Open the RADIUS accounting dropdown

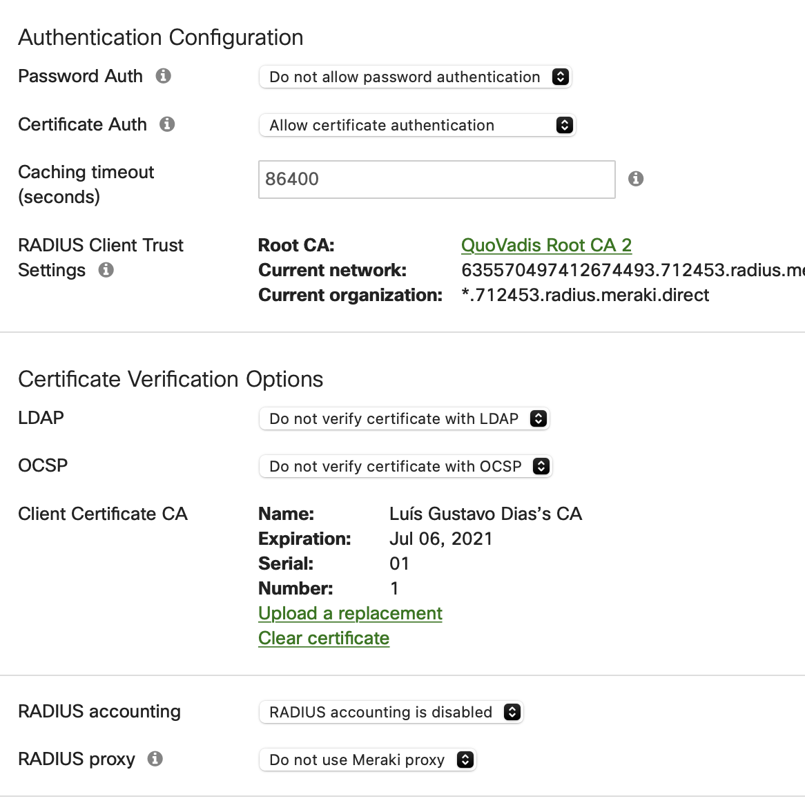pos(390,712)
